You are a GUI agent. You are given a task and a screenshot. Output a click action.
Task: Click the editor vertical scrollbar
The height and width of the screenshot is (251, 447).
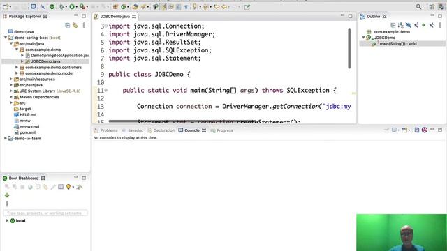[349, 48]
